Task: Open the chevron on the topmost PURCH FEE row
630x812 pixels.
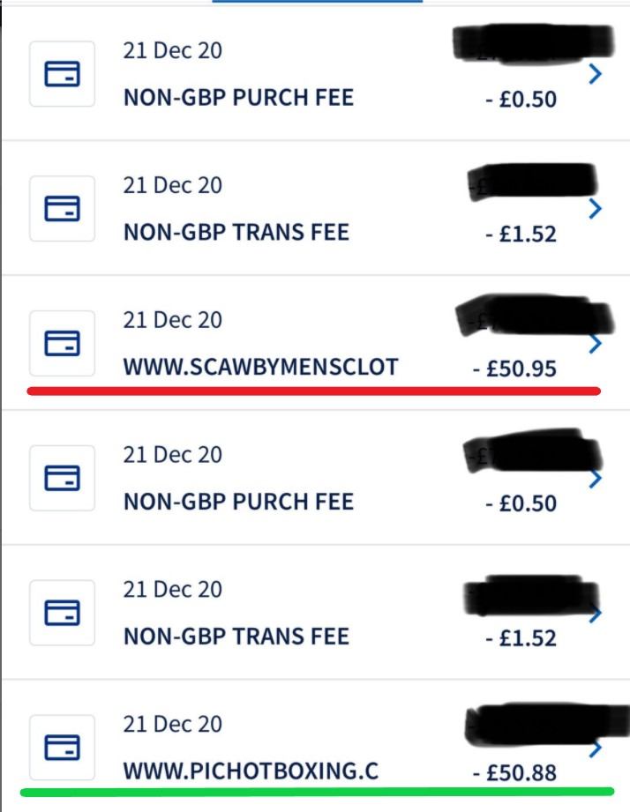Action: tap(596, 74)
